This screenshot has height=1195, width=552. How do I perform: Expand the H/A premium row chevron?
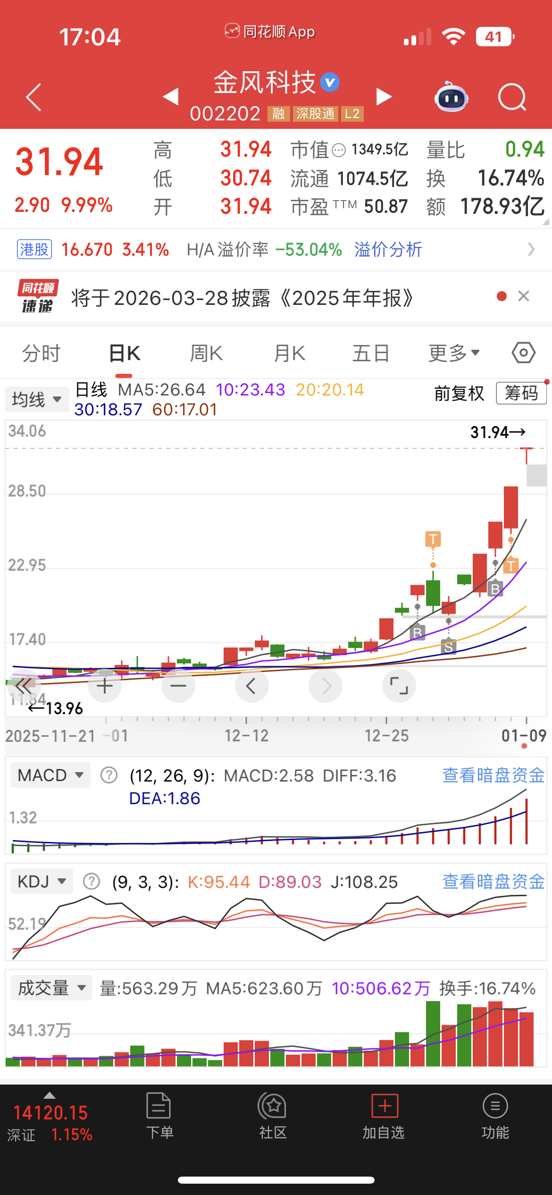point(531,249)
